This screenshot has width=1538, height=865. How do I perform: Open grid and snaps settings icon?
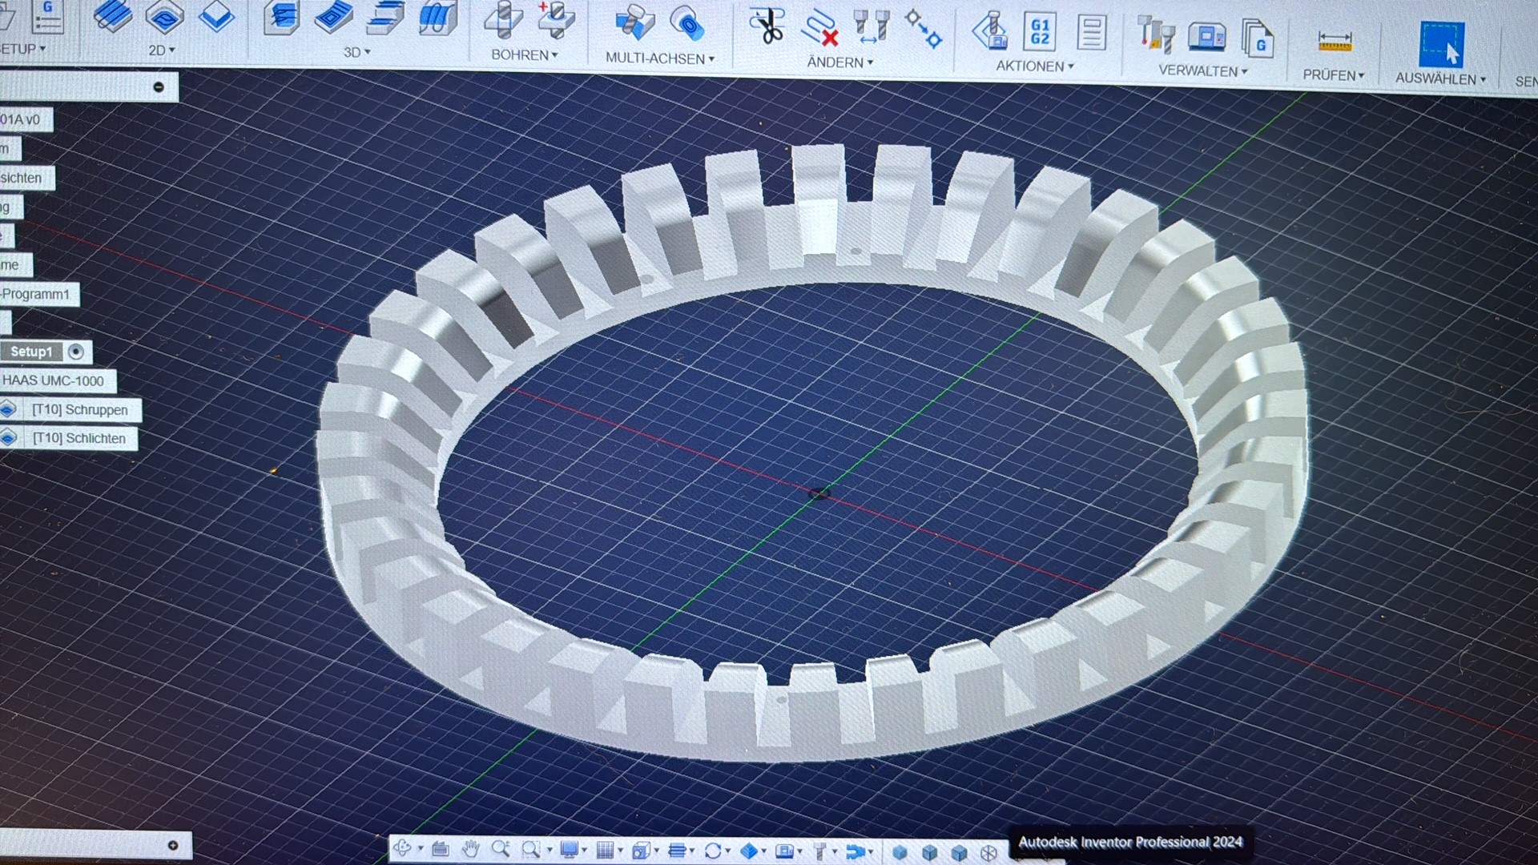click(x=606, y=851)
